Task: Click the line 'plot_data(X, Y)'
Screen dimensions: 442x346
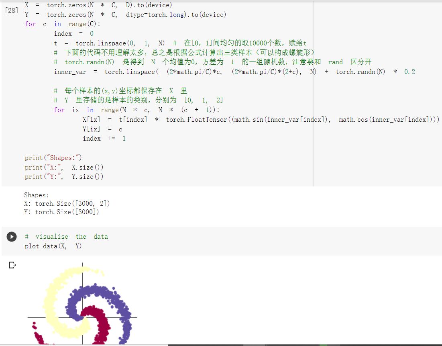Action: coord(53,246)
